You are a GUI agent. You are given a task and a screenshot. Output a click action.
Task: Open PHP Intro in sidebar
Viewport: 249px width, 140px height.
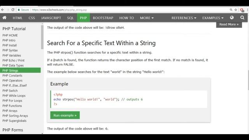tap(9, 40)
